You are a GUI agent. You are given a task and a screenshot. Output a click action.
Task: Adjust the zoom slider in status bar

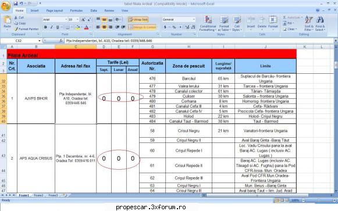pyautogui.click(x=318, y=200)
